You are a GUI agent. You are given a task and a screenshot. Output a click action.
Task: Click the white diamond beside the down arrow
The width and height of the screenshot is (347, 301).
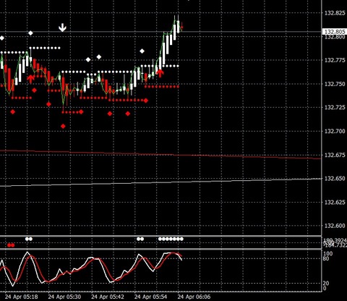(x=30, y=33)
